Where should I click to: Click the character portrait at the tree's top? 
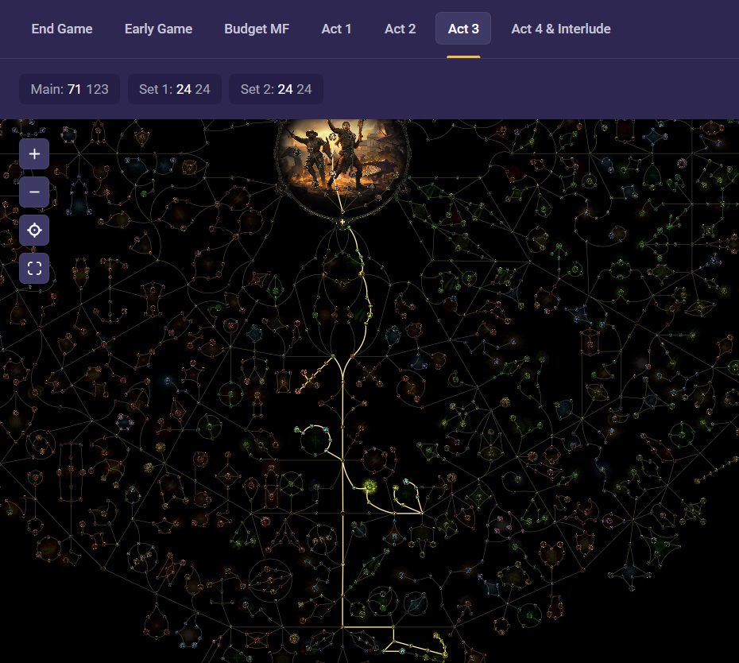point(342,155)
